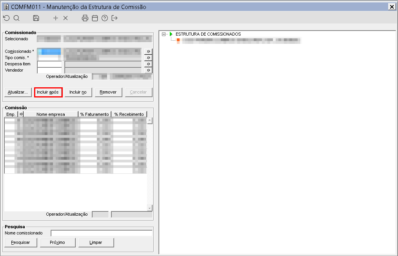Save record with the floppy disk icon

point(36,18)
